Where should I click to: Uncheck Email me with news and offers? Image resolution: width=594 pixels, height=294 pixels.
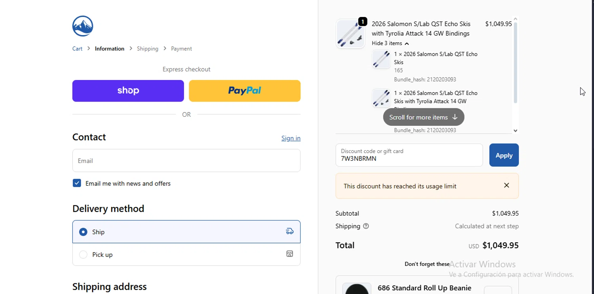[x=77, y=183]
